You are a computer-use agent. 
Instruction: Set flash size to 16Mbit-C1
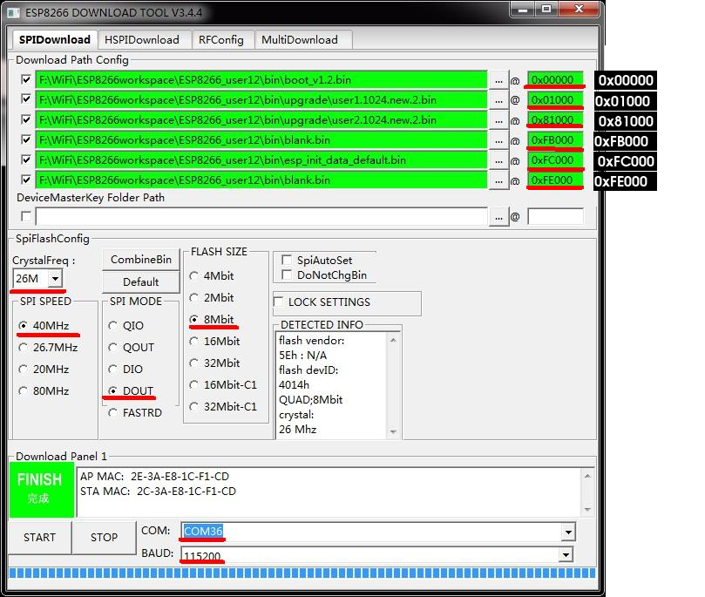[x=223, y=385]
